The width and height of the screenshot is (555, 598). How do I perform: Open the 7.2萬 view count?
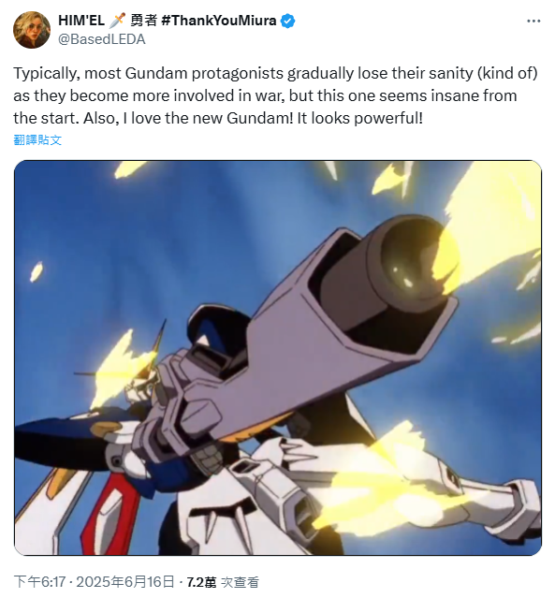pyautogui.click(x=201, y=582)
